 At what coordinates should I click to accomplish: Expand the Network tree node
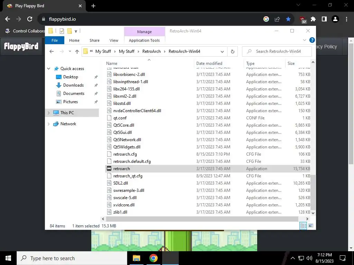[x=48, y=124]
